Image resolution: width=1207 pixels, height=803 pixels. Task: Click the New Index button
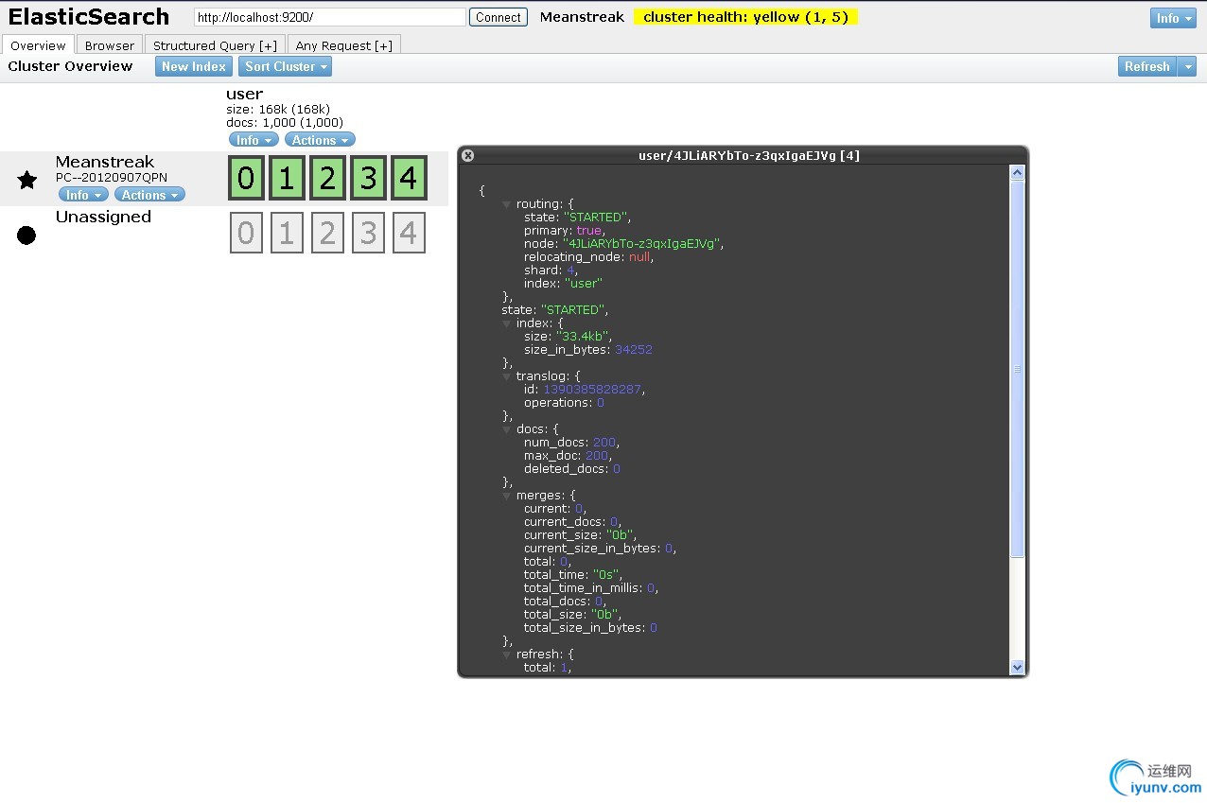tap(193, 66)
